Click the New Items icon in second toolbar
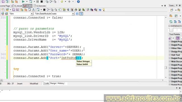 (3, 10)
